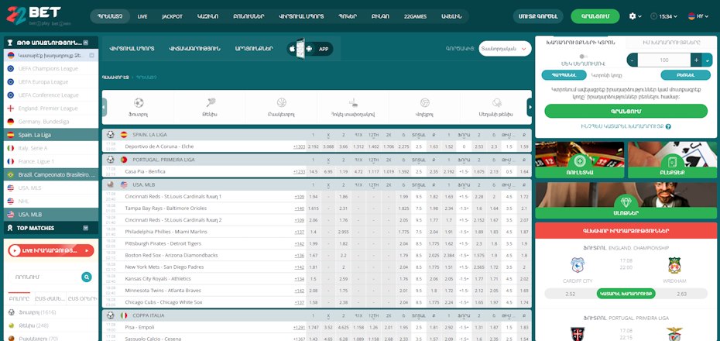Image resolution: width=720 pixels, height=341 pixels.
Task: Click the ՈՐՈՆՈՒՄ search field in sidebar
Action: click(45, 277)
